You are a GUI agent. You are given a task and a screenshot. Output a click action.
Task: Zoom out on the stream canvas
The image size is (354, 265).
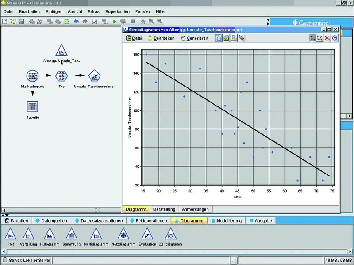click(x=160, y=21)
